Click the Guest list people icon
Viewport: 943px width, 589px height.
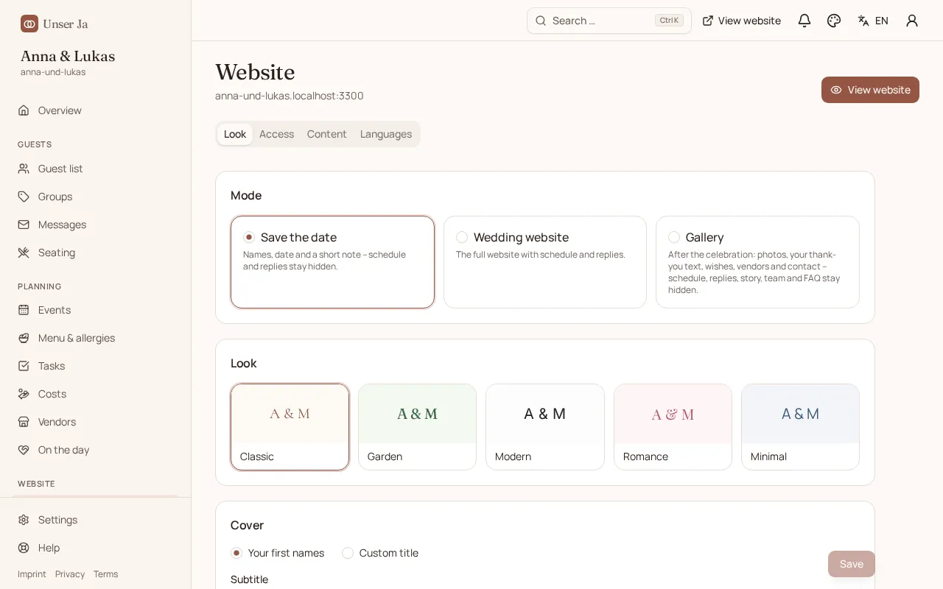24,169
